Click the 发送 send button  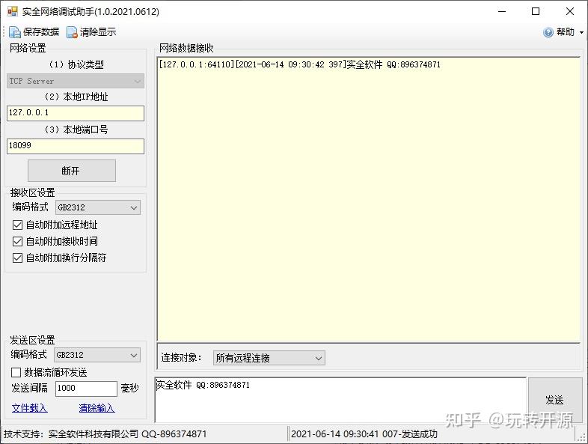coord(555,400)
